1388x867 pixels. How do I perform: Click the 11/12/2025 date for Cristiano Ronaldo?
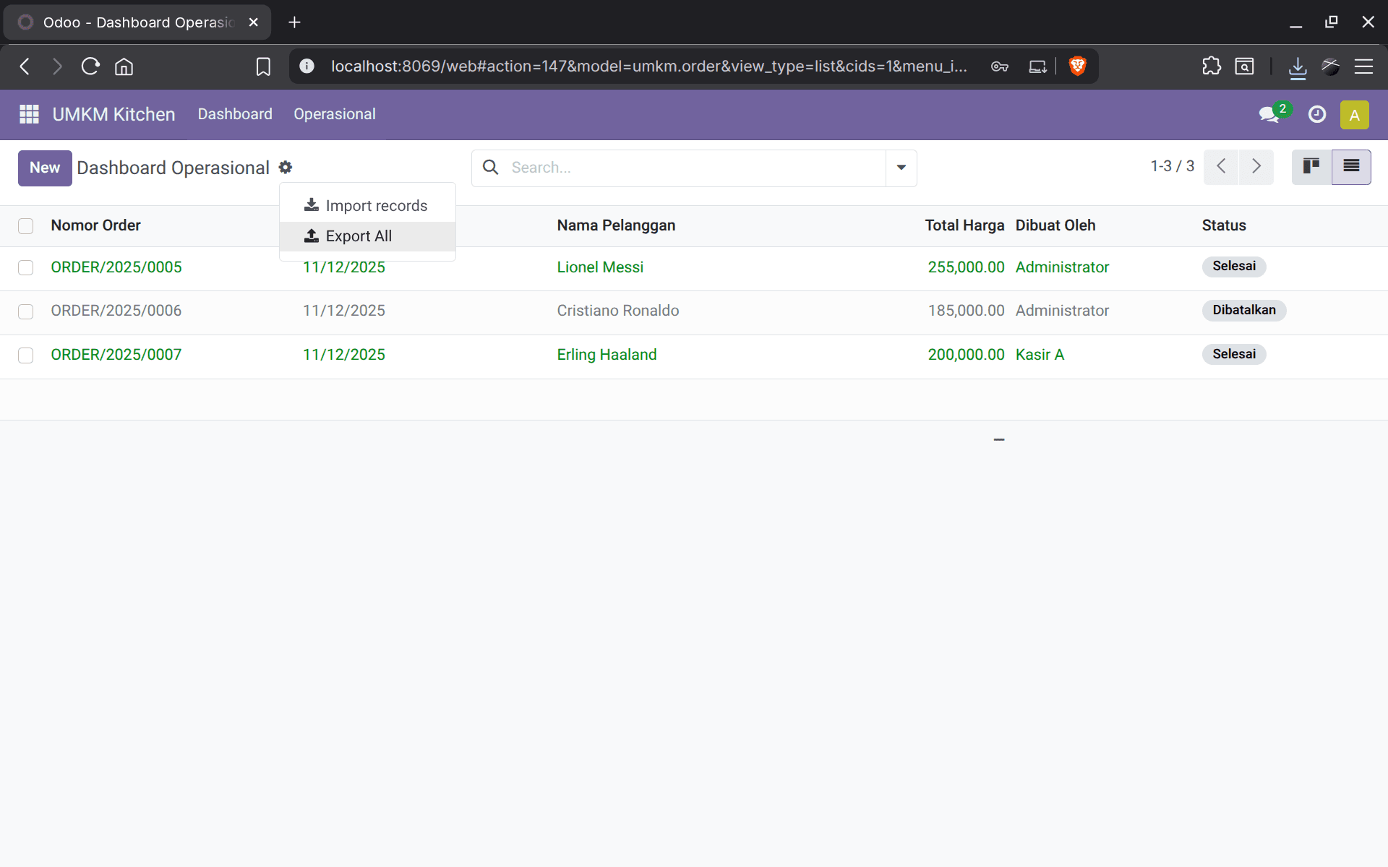[x=344, y=311]
